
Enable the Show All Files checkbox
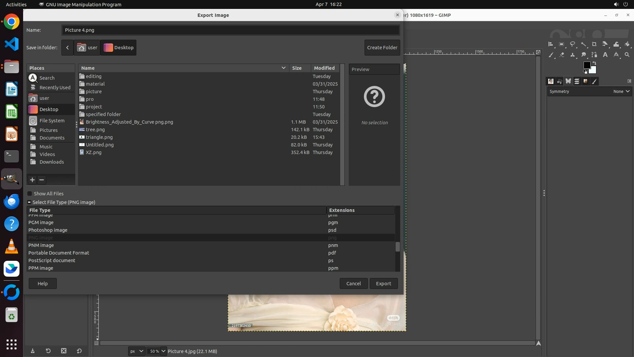coord(30,194)
